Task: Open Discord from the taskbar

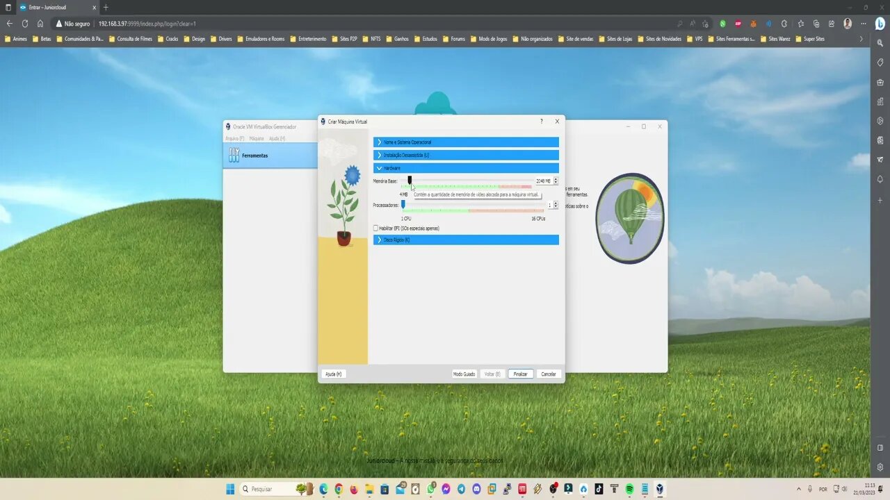Action: pyautogui.click(x=476, y=489)
